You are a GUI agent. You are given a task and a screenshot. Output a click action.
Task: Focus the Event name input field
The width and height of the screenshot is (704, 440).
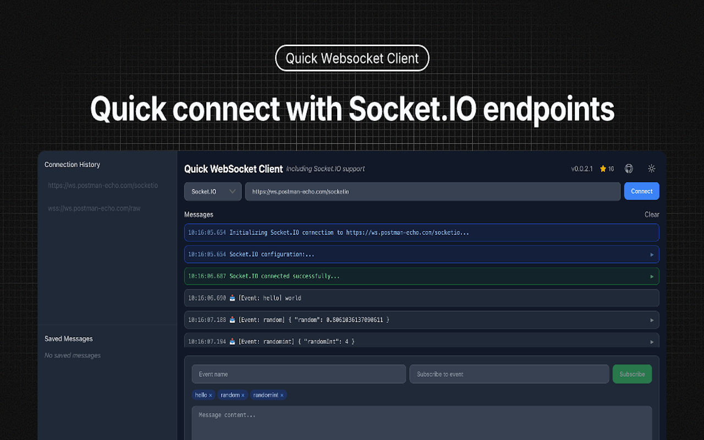(x=299, y=374)
